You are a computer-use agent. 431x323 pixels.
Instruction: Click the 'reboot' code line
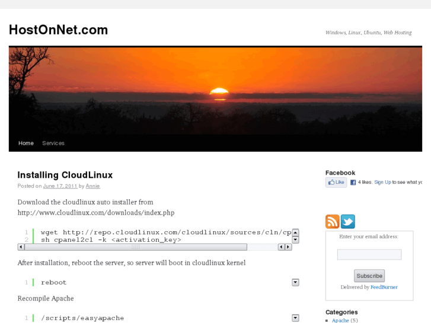click(54, 282)
